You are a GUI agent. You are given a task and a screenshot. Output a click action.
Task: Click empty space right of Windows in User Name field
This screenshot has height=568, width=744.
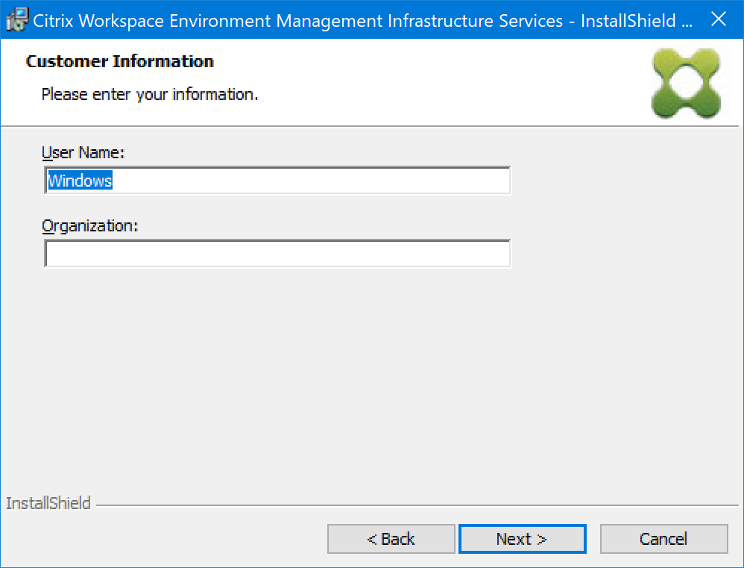pyautogui.click(x=313, y=181)
